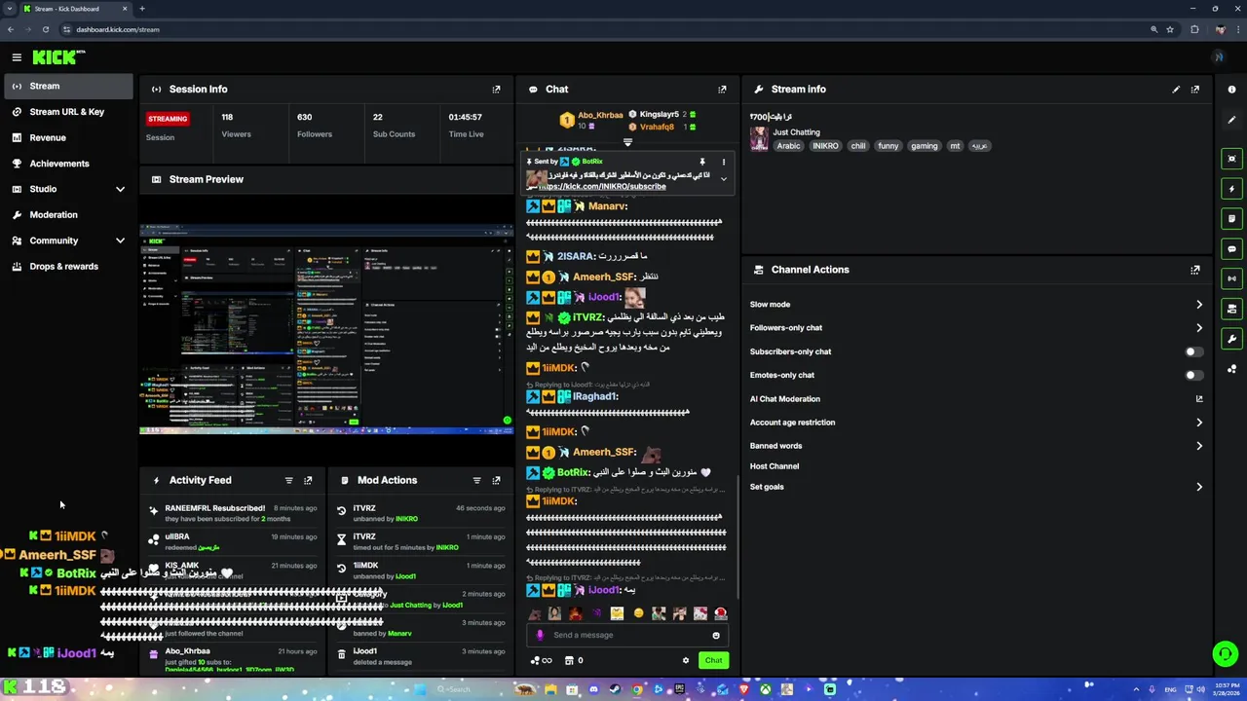
Task: Open Stream URL & Key page
Action: pos(66,112)
